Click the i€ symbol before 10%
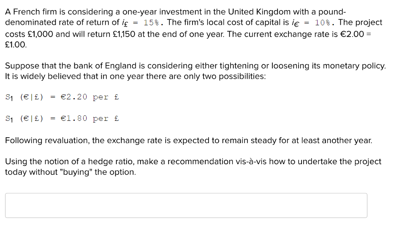This screenshot has height=240, width=402. click(295, 23)
